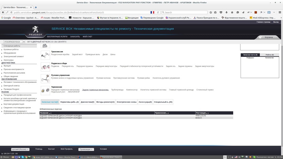Screen dimensions: 283x159
Task: Open the Промоакции dropdown
Action: [x=86, y=149]
